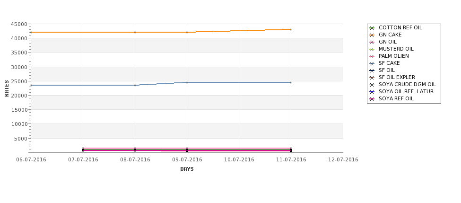Click the SF CAKE data point on 08-07-2016
Image resolution: width=461 pixels, height=203 pixels.
(x=135, y=85)
